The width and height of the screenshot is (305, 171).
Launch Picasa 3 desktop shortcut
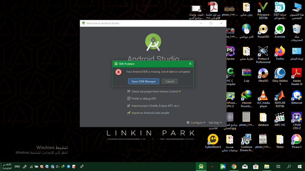[x=297, y=141]
